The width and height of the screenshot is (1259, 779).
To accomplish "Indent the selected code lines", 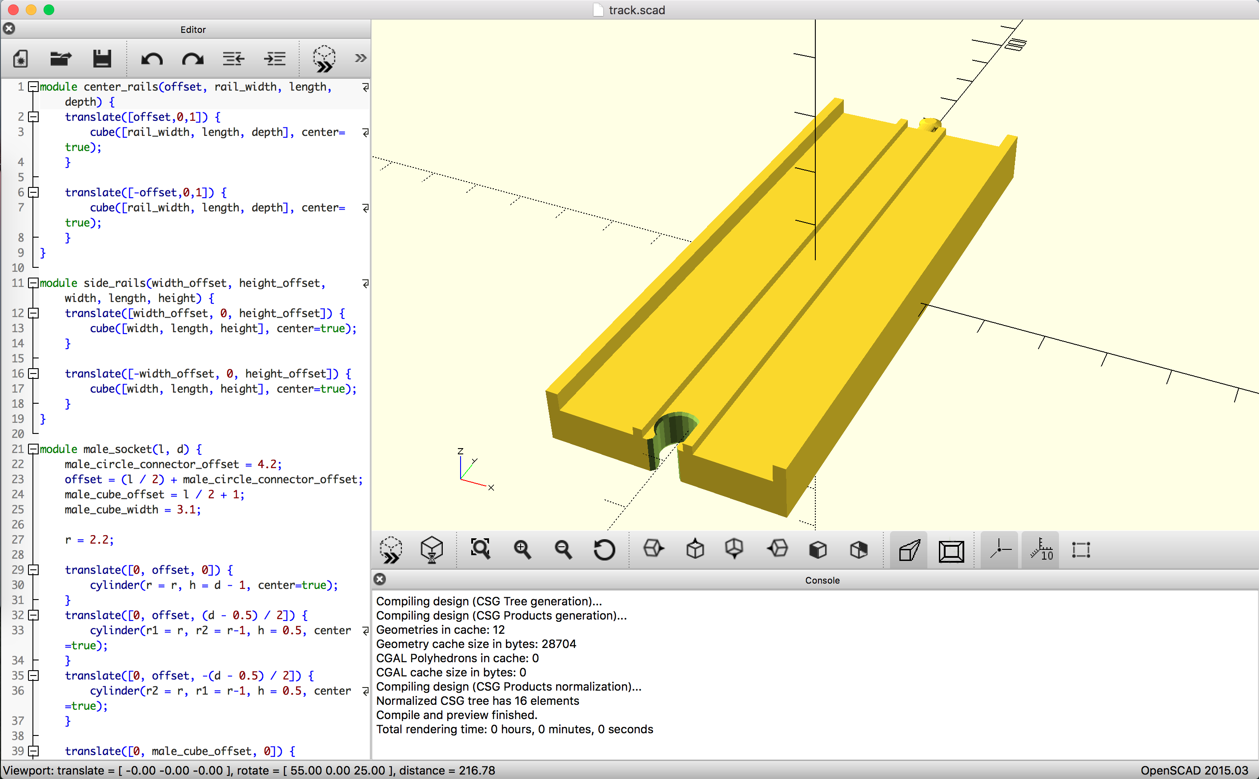I will (x=275, y=58).
